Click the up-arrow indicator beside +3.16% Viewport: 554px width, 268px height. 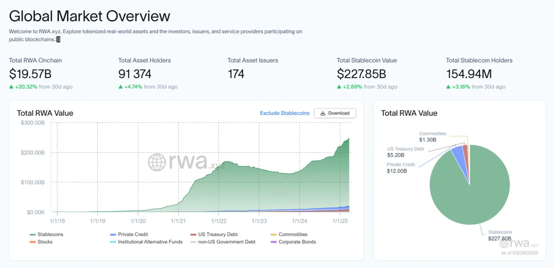[x=448, y=87]
